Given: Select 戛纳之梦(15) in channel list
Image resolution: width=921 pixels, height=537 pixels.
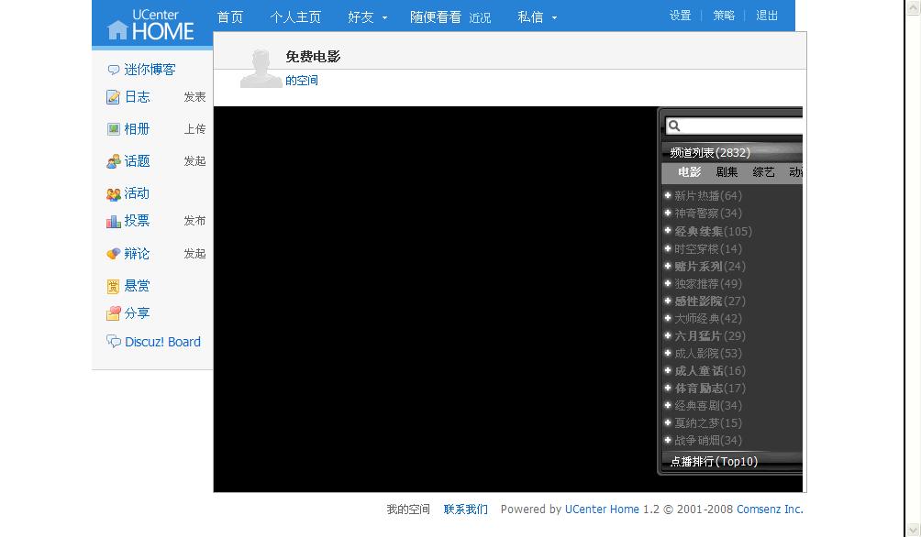Looking at the screenshot, I should pos(708,423).
